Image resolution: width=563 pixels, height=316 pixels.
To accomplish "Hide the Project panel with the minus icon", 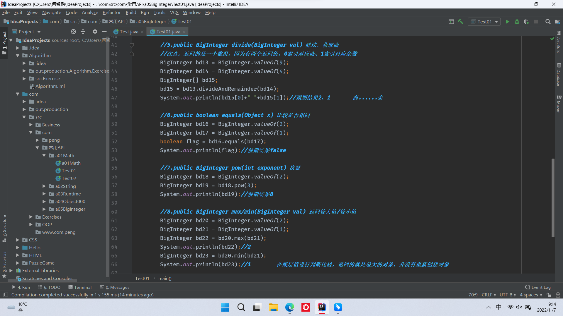I will (x=104, y=32).
